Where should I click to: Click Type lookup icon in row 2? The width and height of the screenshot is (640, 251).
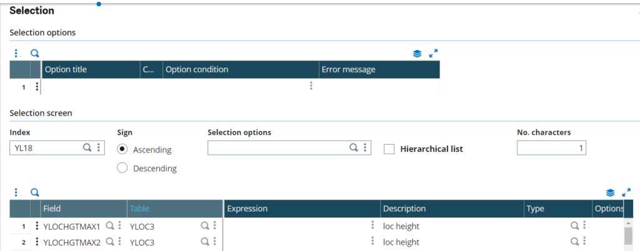(574, 242)
